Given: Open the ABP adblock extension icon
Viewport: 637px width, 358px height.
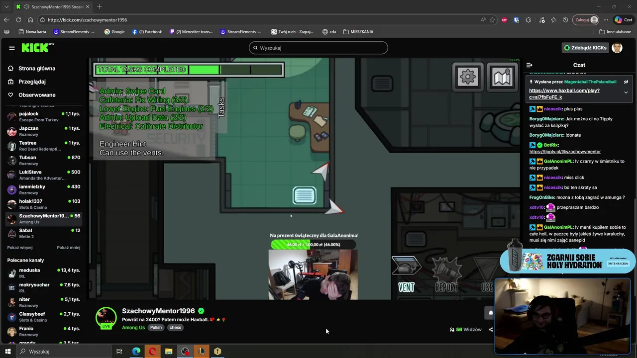Looking at the screenshot, I should [x=504, y=20].
